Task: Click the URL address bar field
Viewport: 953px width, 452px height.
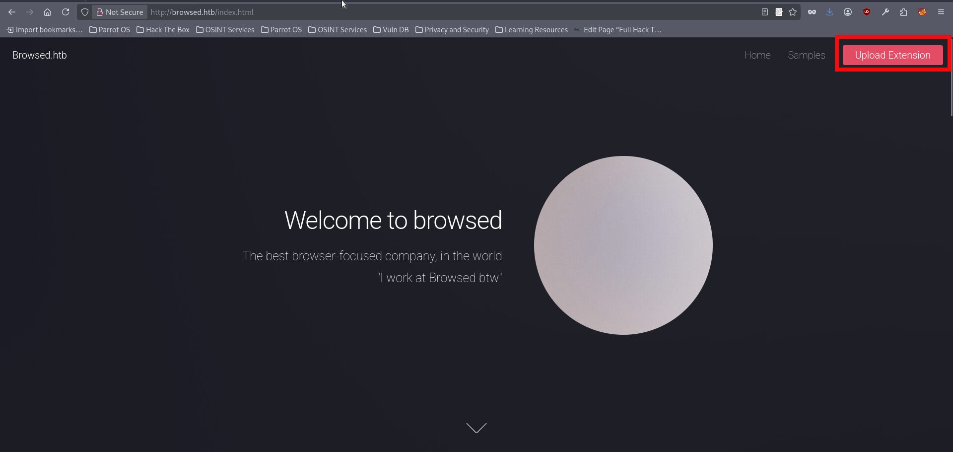Action: (447, 12)
